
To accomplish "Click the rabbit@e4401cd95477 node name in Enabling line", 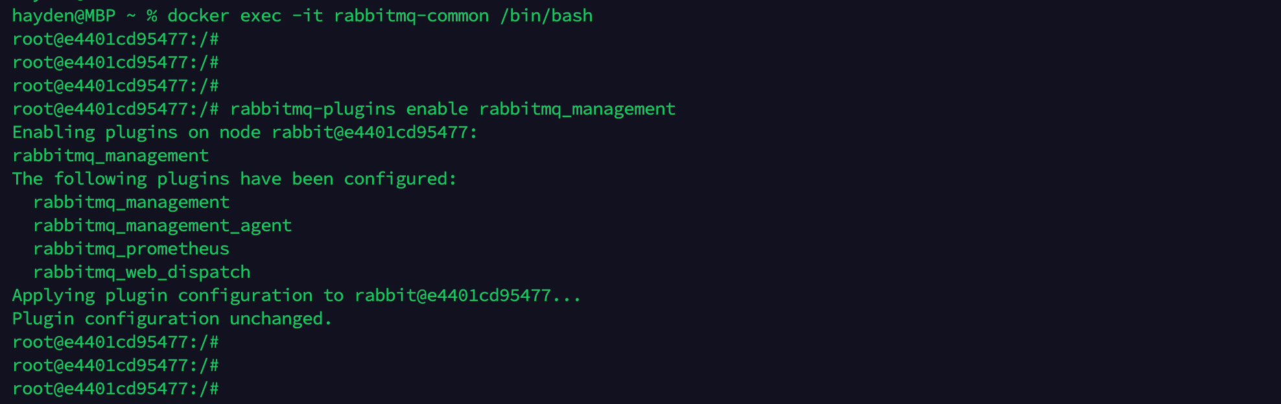I will point(374,132).
